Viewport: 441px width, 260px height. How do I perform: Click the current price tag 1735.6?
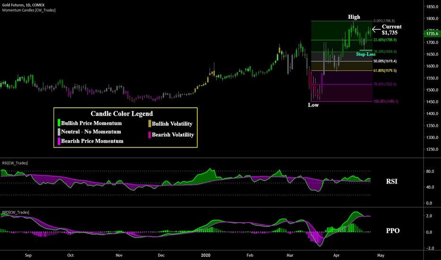coord(432,34)
